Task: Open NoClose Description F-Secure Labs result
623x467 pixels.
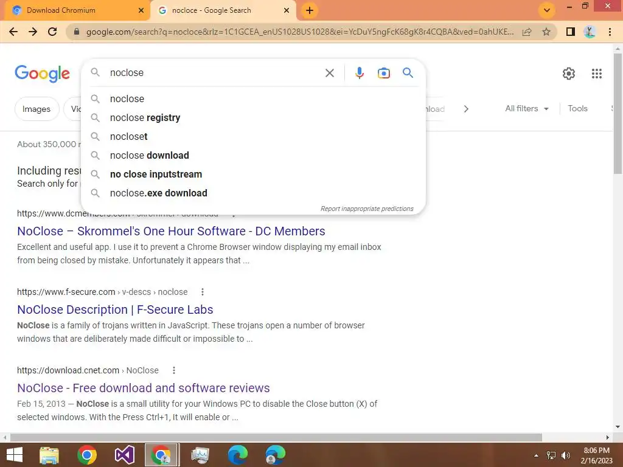Action: pos(115,310)
